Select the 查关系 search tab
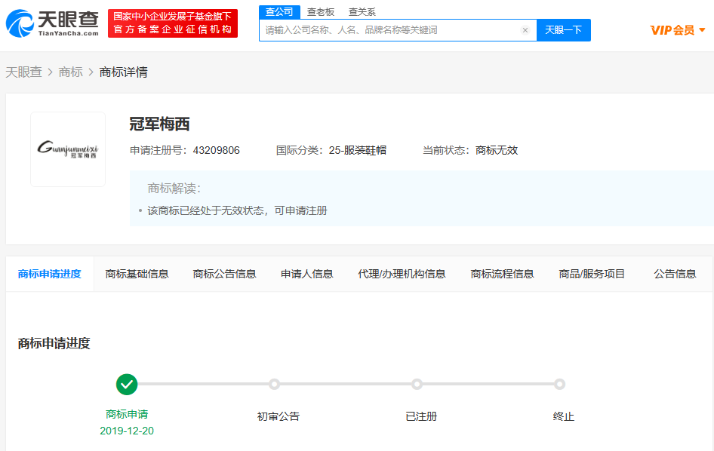Screen dimensions: 714x451 [362, 12]
